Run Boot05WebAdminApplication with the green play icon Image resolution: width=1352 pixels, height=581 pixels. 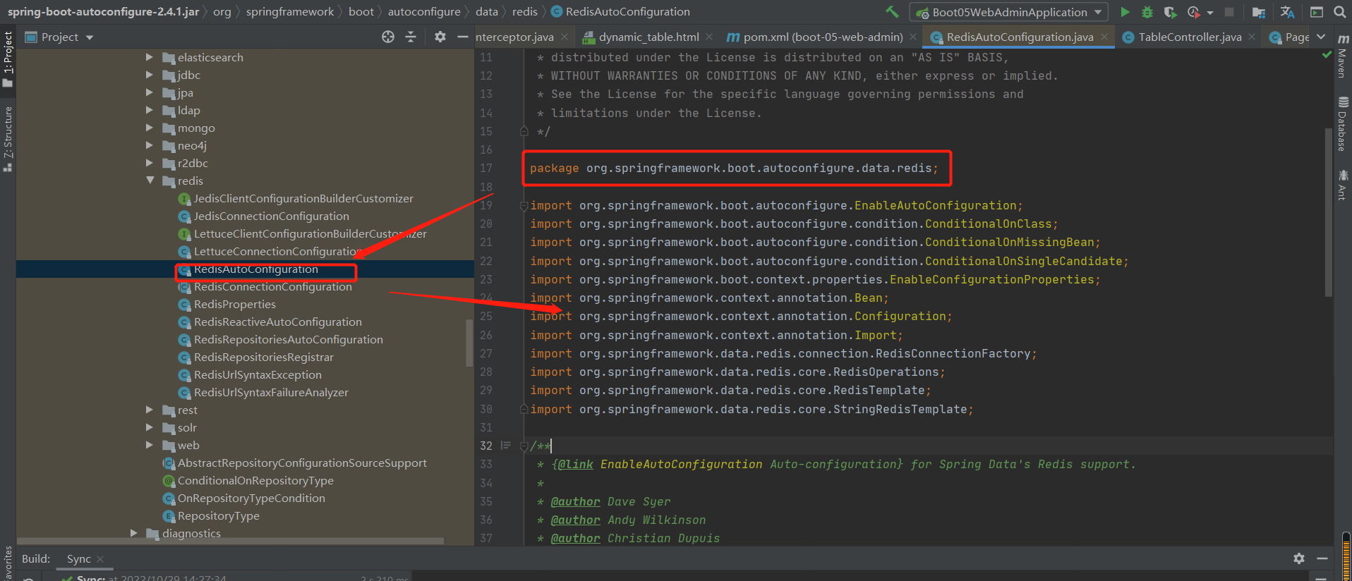(1125, 12)
